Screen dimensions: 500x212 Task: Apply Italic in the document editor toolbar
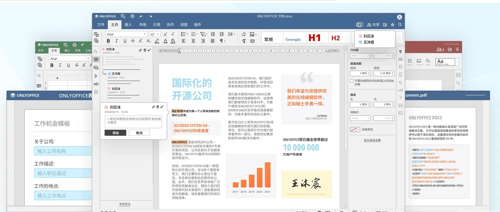116,41
